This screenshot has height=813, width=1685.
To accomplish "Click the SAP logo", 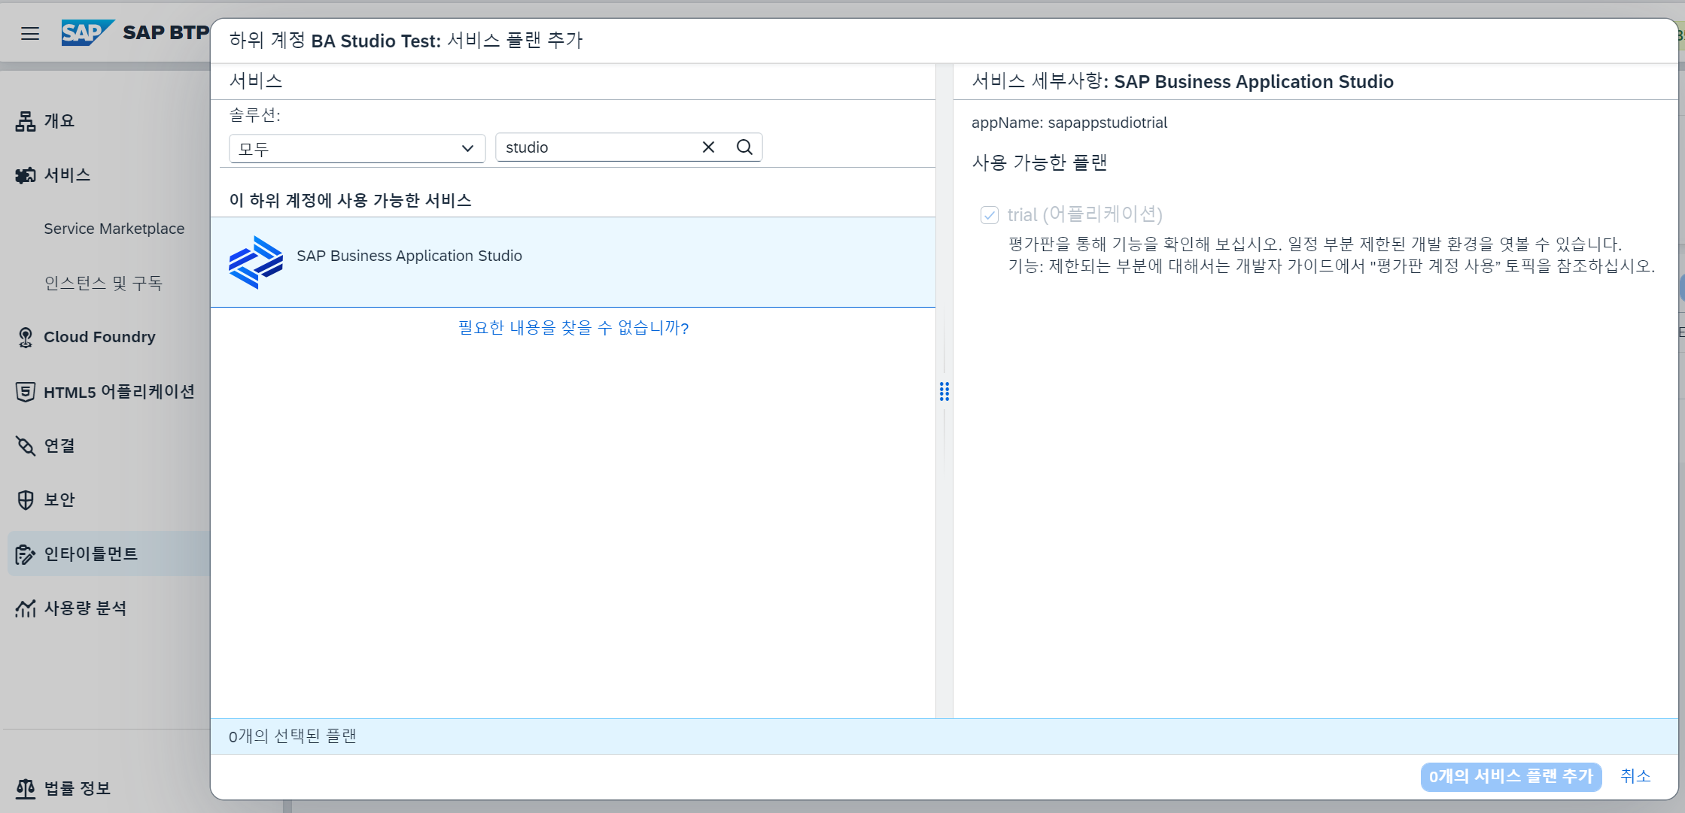I will [87, 33].
